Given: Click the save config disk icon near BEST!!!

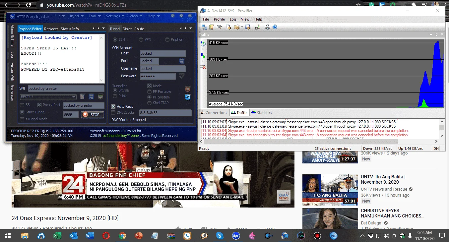Looking at the screenshot, I should pyautogui.click(x=91, y=97).
